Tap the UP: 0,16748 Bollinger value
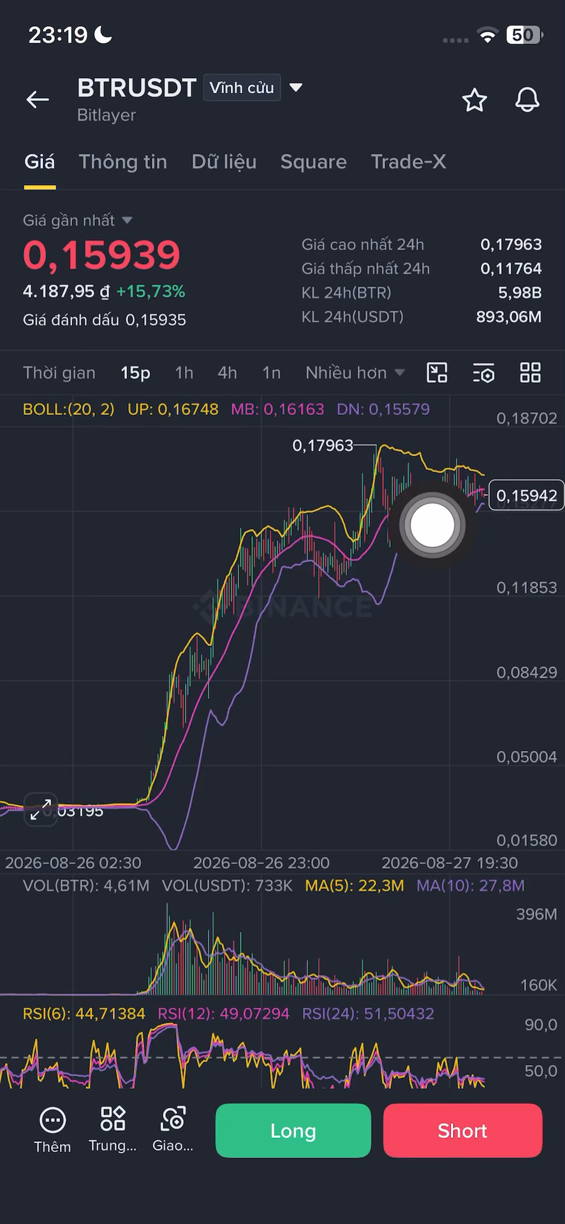565x1224 pixels. tap(173, 409)
